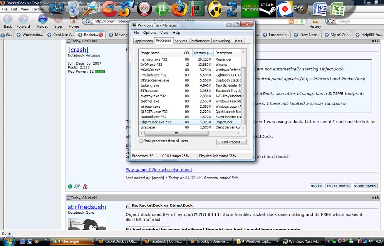The width and height of the screenshot is (384, 246).
Task: Open the yellow radiation symbol dock icon
Action: click(215, 9)
